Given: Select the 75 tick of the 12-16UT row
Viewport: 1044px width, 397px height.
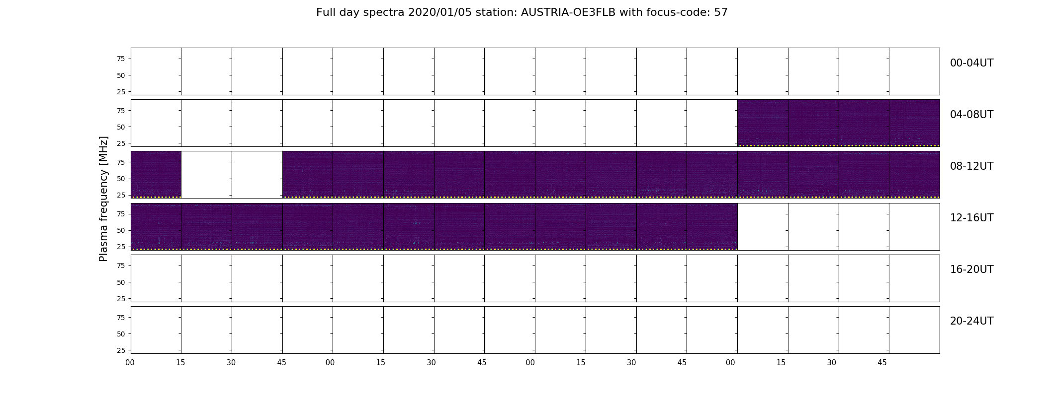Looking at the screenshot, I should 121,214.
